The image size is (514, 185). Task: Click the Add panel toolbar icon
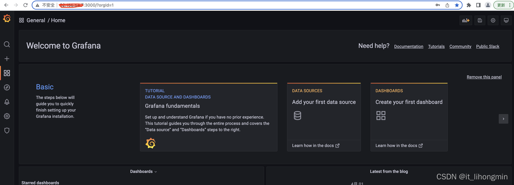click(466, 21)
